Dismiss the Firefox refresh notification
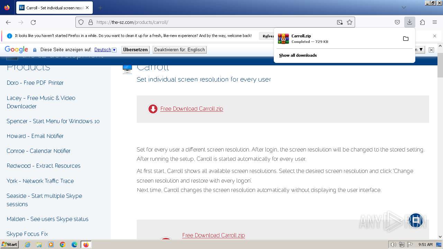443x249 pixels. tap(435, 36)
